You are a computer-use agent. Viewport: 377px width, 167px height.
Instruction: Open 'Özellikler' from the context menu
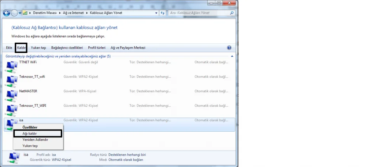tap(30, 127)
